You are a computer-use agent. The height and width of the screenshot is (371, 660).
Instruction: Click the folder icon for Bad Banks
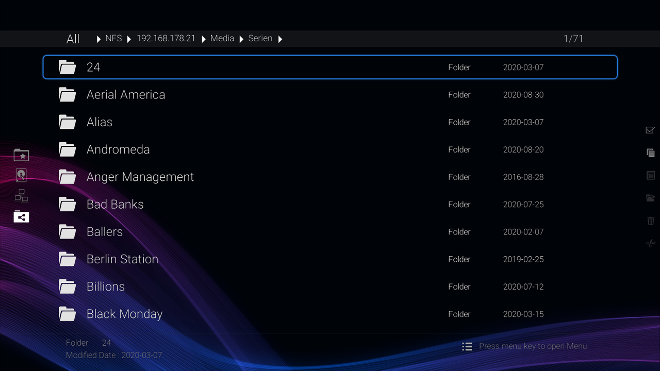pyautogui.click(x=68, y=204)
